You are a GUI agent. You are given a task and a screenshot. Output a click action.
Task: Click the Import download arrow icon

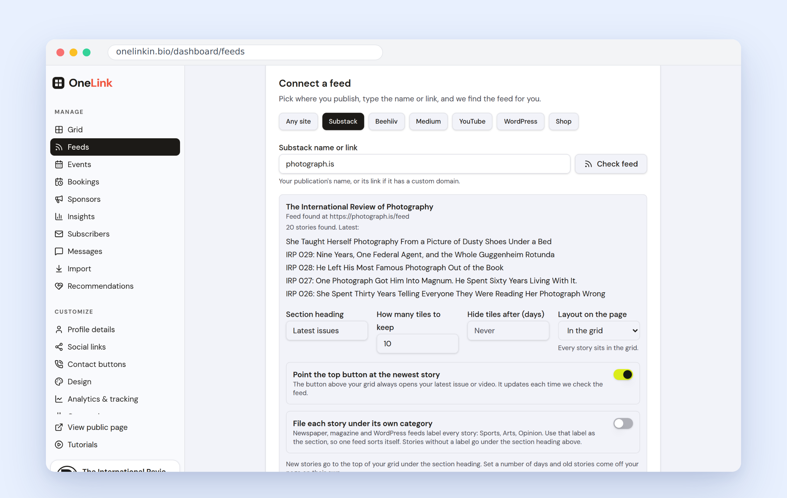click(x=59, y=269)
